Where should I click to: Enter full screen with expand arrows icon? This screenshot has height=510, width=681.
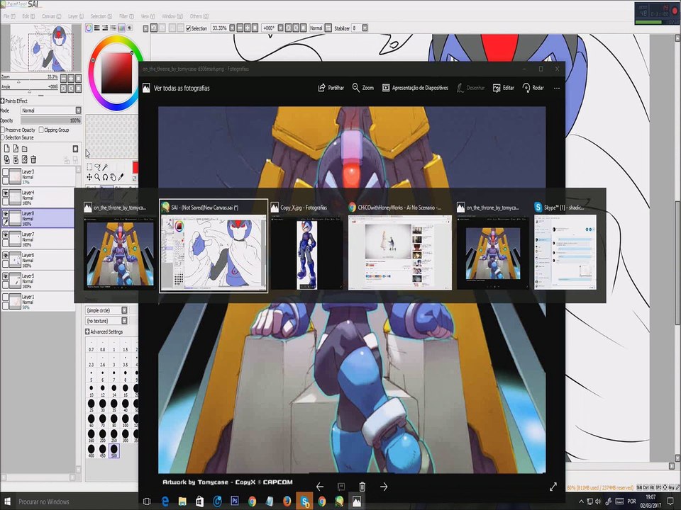click(x=553, y=487)
